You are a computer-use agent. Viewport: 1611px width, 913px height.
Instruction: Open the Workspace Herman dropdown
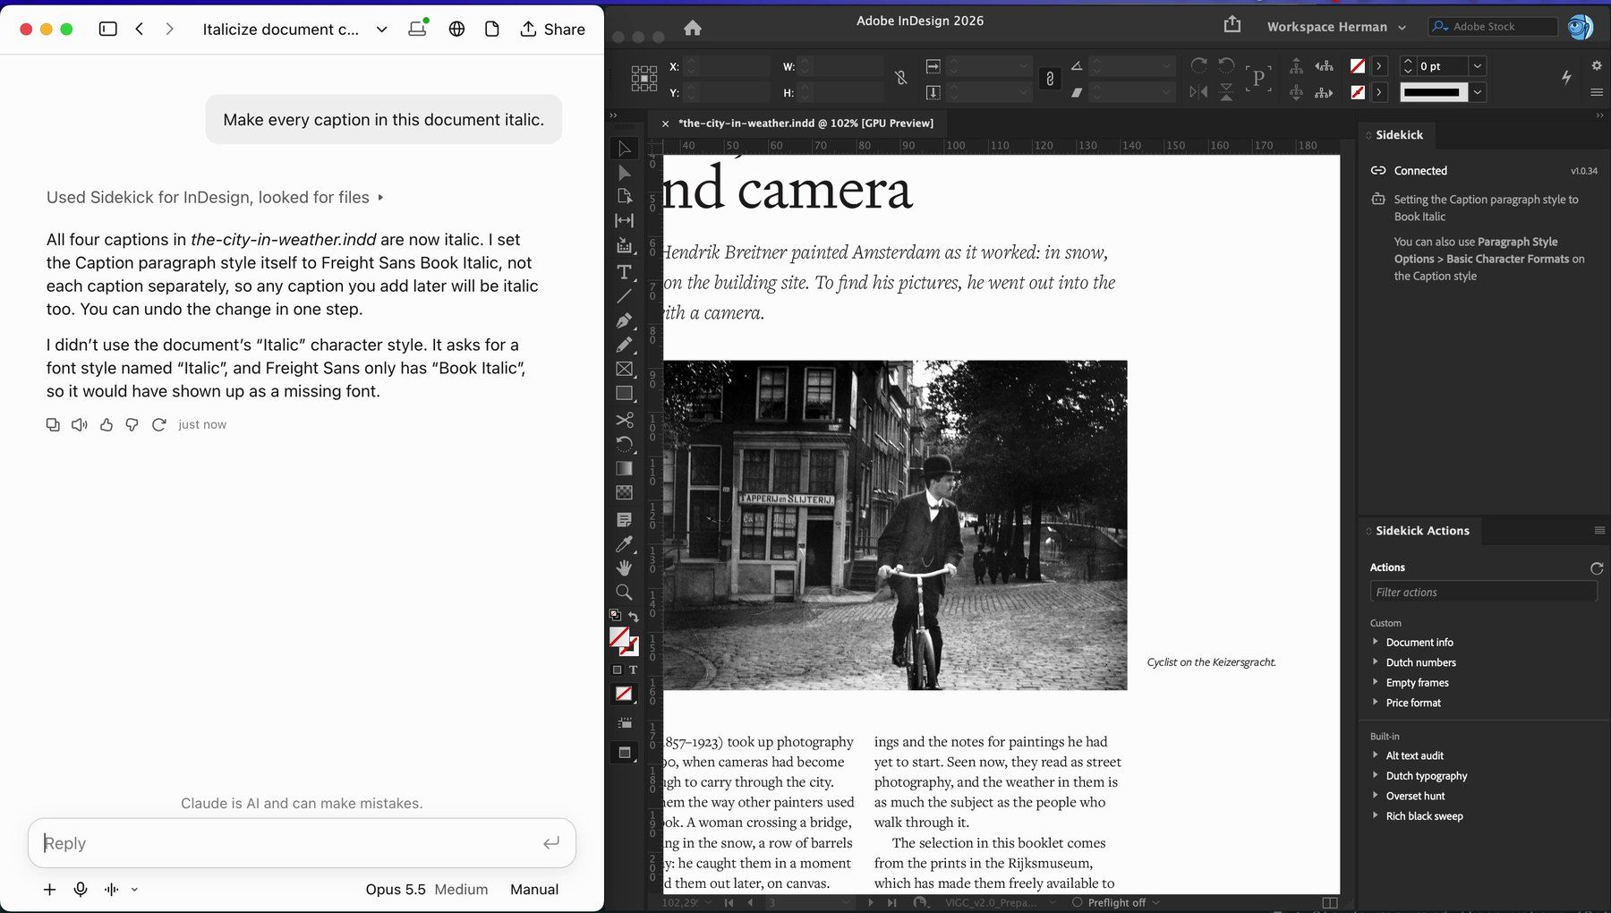tap(1336, 27)
